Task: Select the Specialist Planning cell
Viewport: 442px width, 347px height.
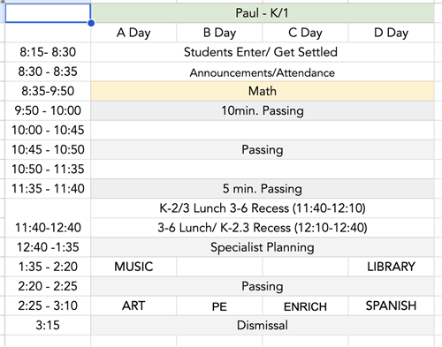Action: click(x=263, y=247)
